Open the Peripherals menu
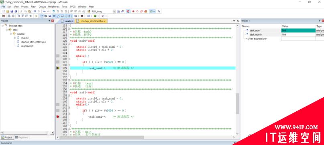Image resolution: width=324 pixels, height=145 pixels. (x=54, y=6)
